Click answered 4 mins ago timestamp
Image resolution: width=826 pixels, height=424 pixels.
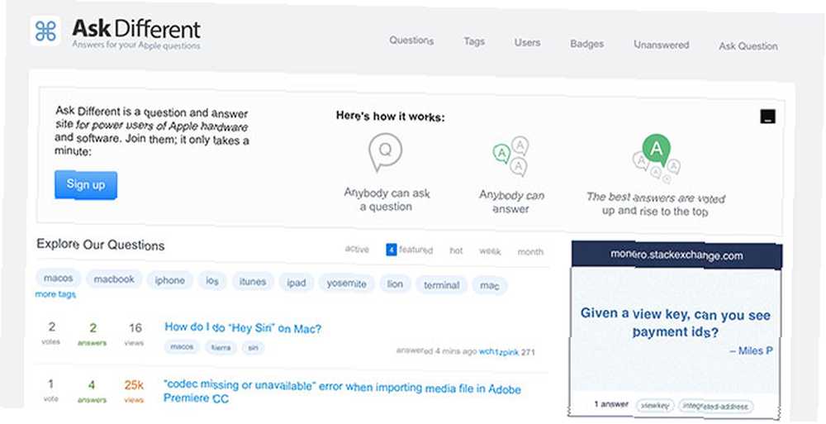(436, 350)
